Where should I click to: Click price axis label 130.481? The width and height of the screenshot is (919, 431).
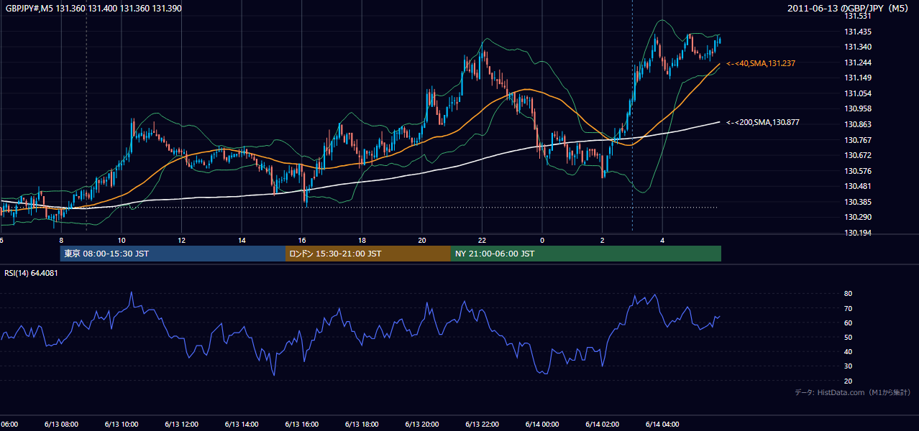857,186
